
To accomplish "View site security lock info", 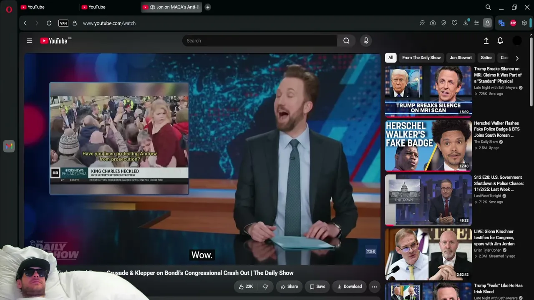I will (75, 23).
